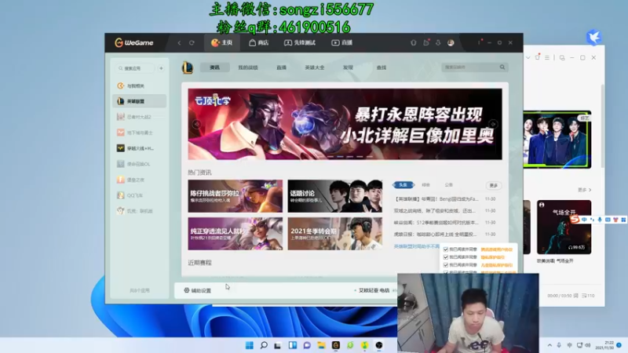Viewport: 628px width, 353px height.
Task: Select 与我相关 in the sidebar
Action: [x=140, y=86]
